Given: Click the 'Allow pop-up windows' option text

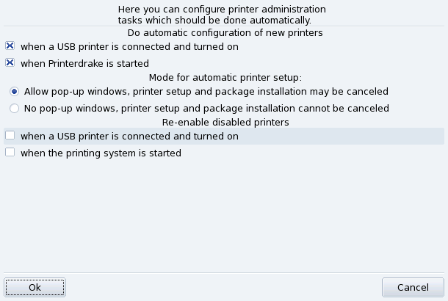Looking at the screenshot, I should [x=206, y=92].
